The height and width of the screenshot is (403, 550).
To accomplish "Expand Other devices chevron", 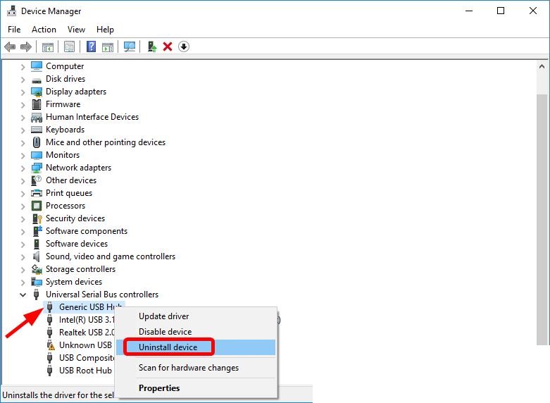I will point(23,181).
